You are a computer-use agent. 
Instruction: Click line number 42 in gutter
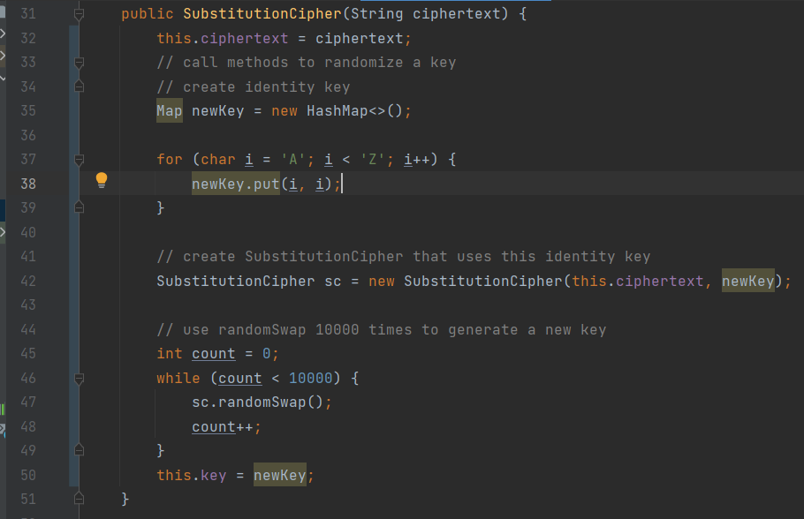coord(28,281)
